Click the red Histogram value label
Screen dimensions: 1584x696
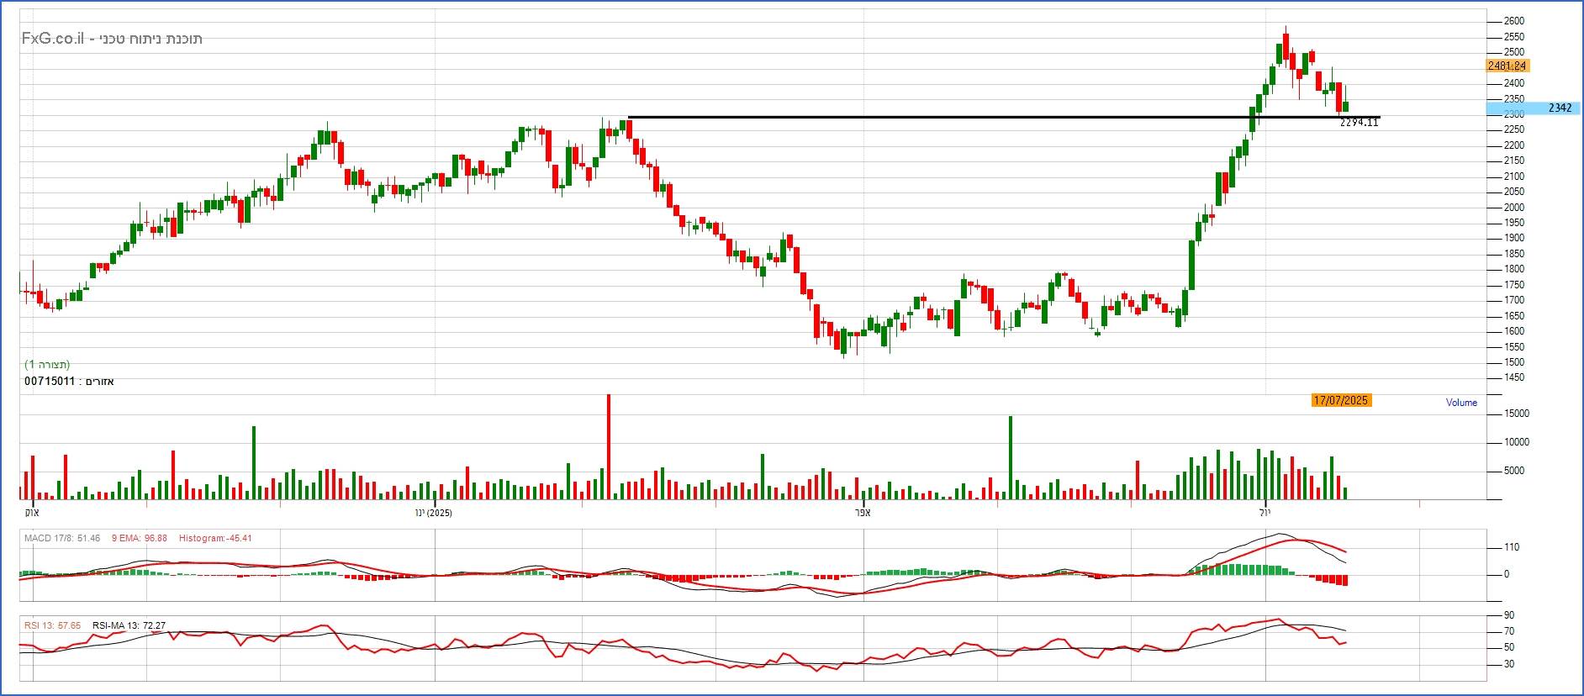coord(215,538)
